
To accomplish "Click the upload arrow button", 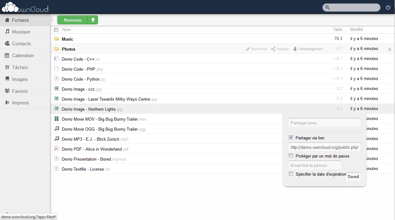I will pos(93,20).
